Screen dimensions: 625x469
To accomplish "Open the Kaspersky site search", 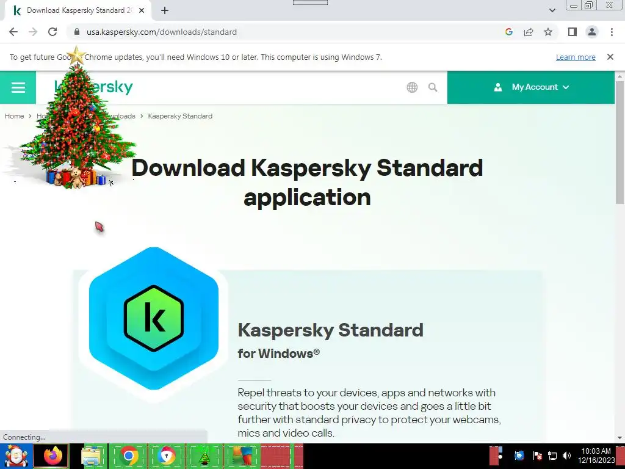I will (x=433, y=87).
